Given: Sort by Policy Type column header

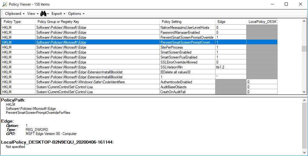Looking at the screenshot, I should [18, 22].
